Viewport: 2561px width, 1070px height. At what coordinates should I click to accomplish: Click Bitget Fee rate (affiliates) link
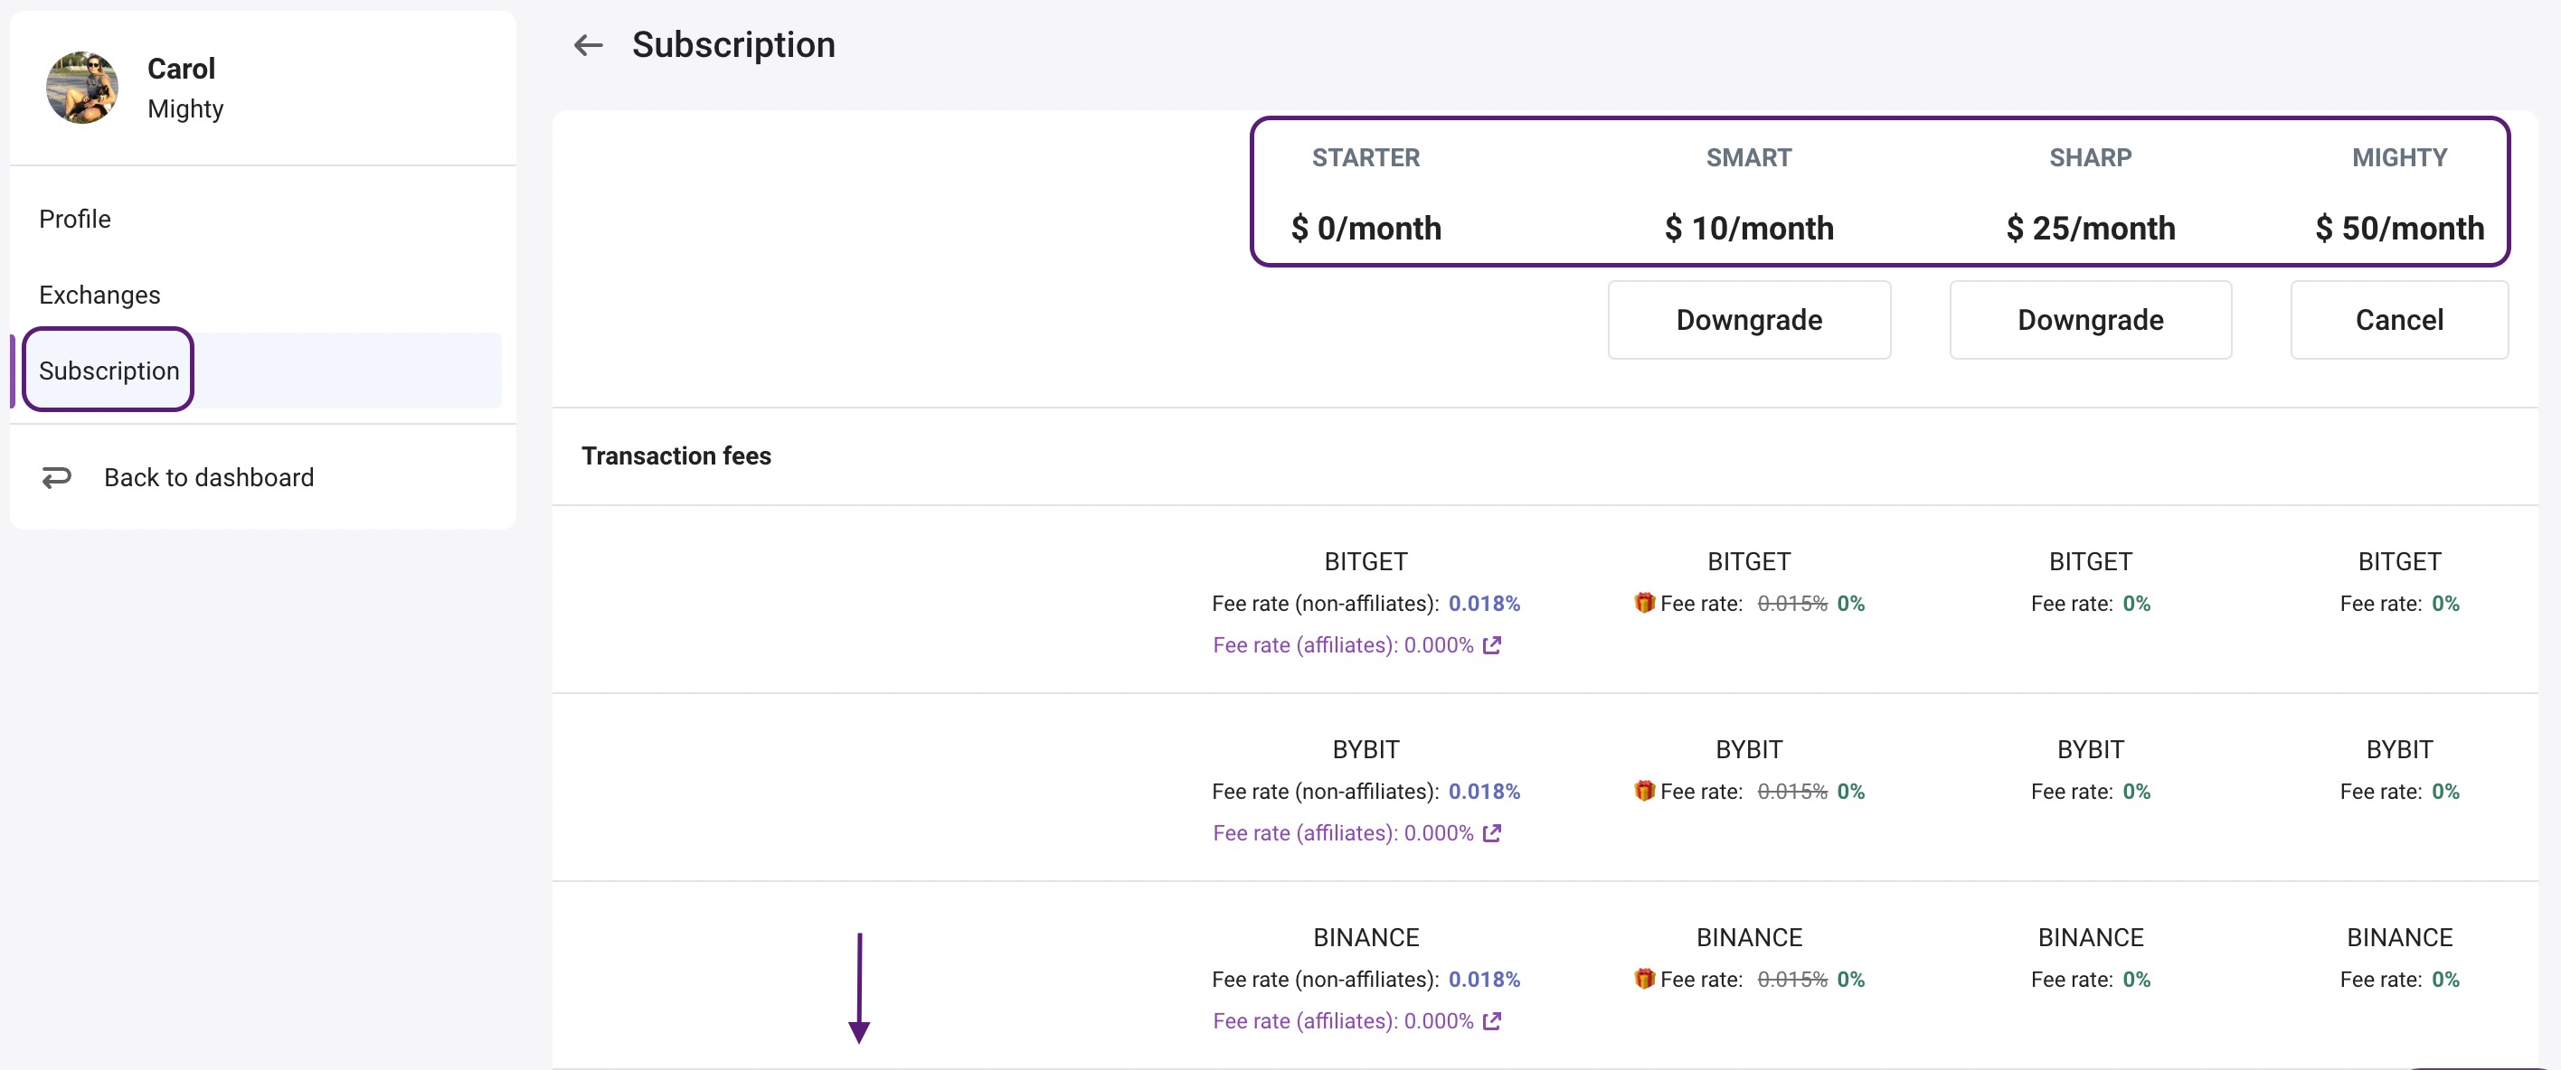[1342, 644]
